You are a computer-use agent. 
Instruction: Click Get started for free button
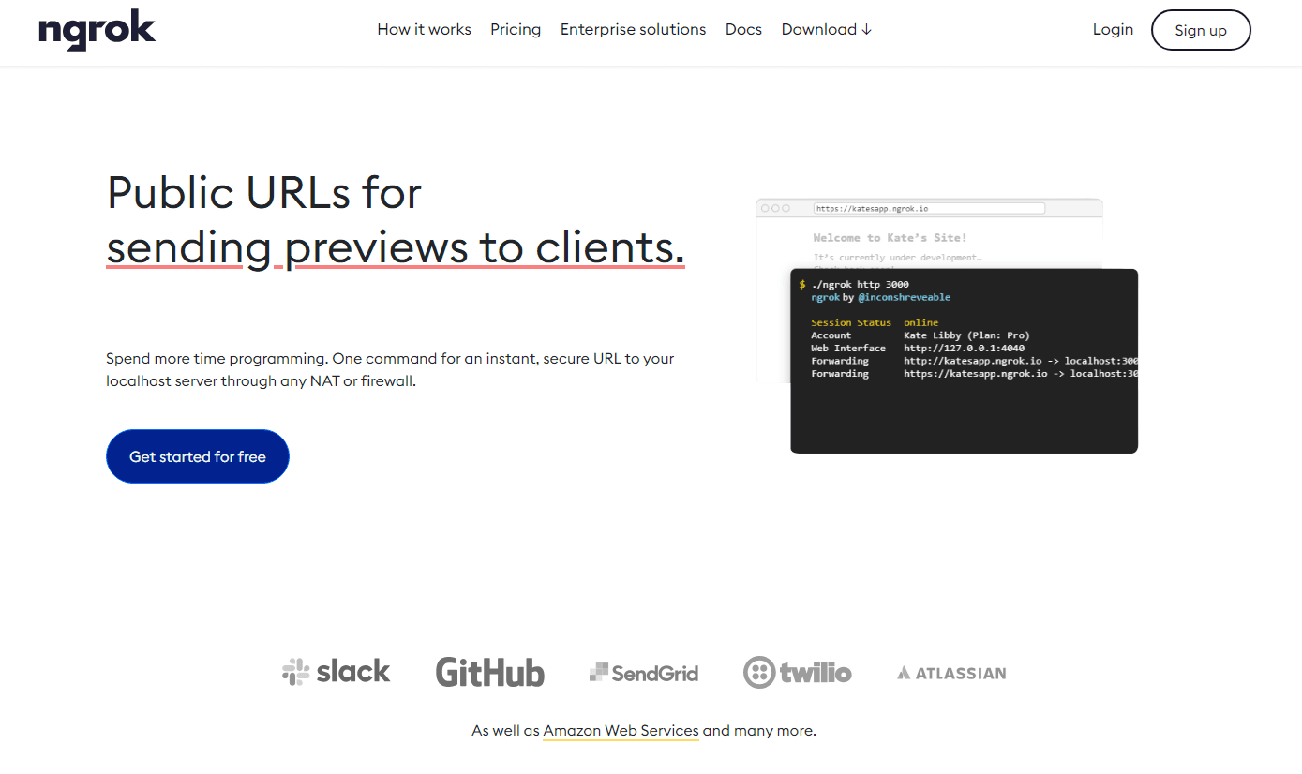pyautogui.click(x=198, y=456)
